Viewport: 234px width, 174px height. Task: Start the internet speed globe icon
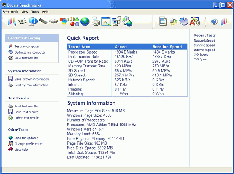85,21
